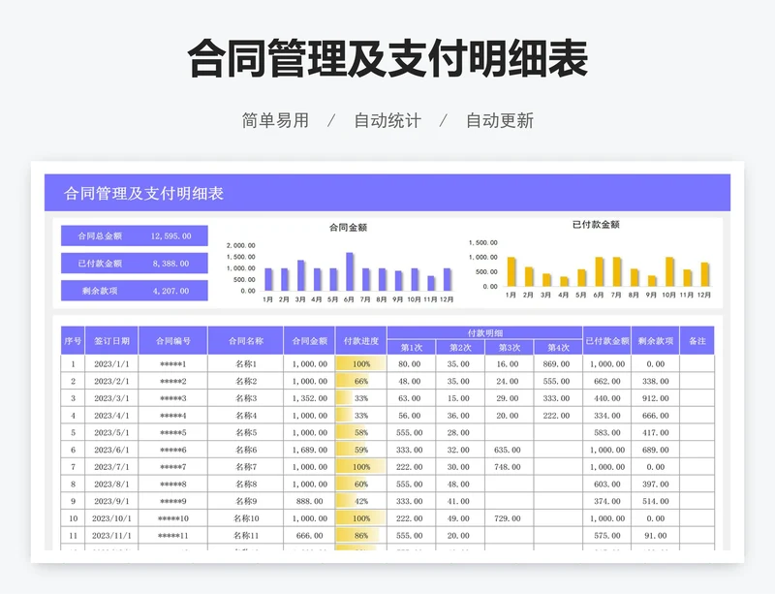Viewport: 775px width, 594px height.
Task: Select the blue 合同管理及支付明细表 sheet banner
Action: coord(387,193)
